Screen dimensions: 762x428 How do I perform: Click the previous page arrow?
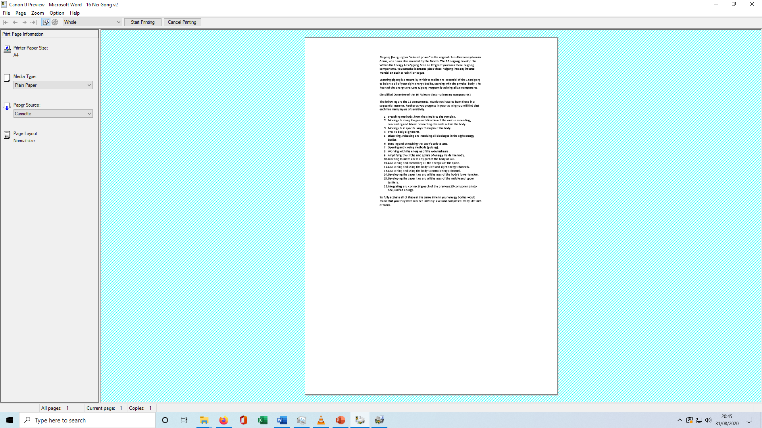pyautogui.click(x=15, y=22)
